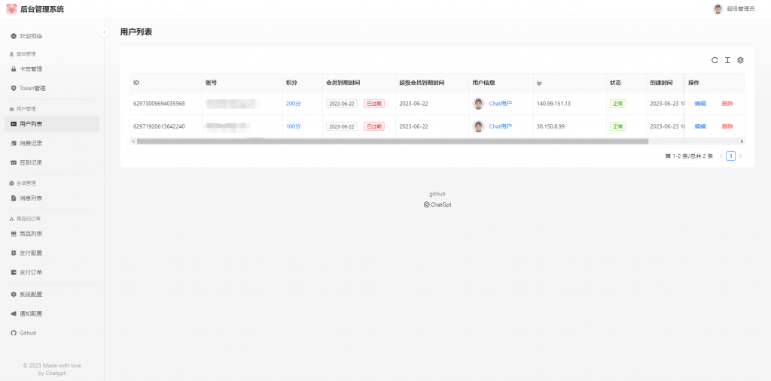Open 系统配置 menu item
This screenshot has width=771, height=381.
(x=52, y=295)
